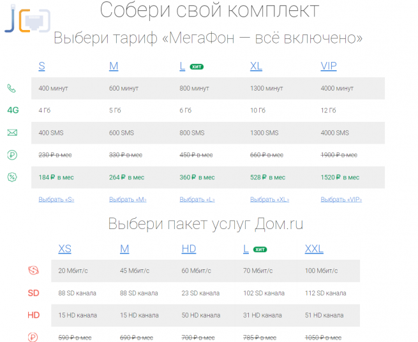Image resolution: width=418 pixels, height=342 pixels.
Task: Click the percent discount icon
Action: (12, 177)
